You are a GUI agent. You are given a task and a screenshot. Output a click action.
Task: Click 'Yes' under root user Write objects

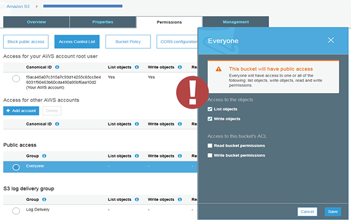[151, 77]
